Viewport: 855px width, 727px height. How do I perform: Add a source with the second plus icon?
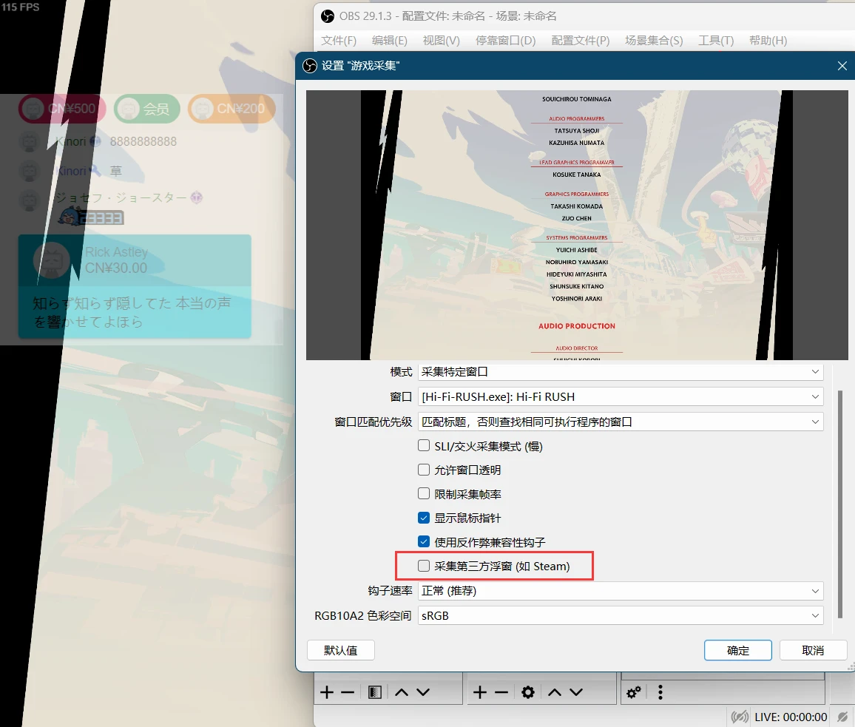click(x=480, y=693)
